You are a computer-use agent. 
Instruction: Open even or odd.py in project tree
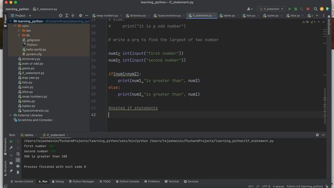tap(31, 64)
